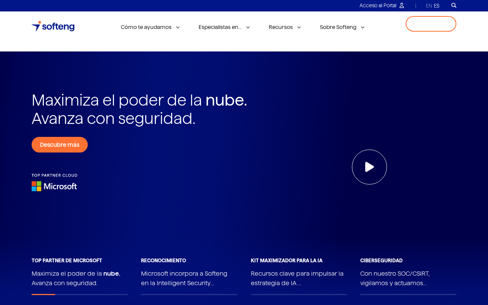Viewport: 488px width, 305px height.
Task: Play the hero video
Action: 369,167
